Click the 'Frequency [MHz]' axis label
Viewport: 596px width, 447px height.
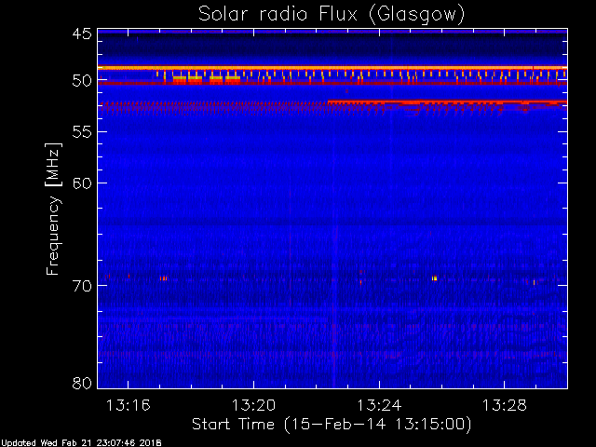[x=53, y=209]
